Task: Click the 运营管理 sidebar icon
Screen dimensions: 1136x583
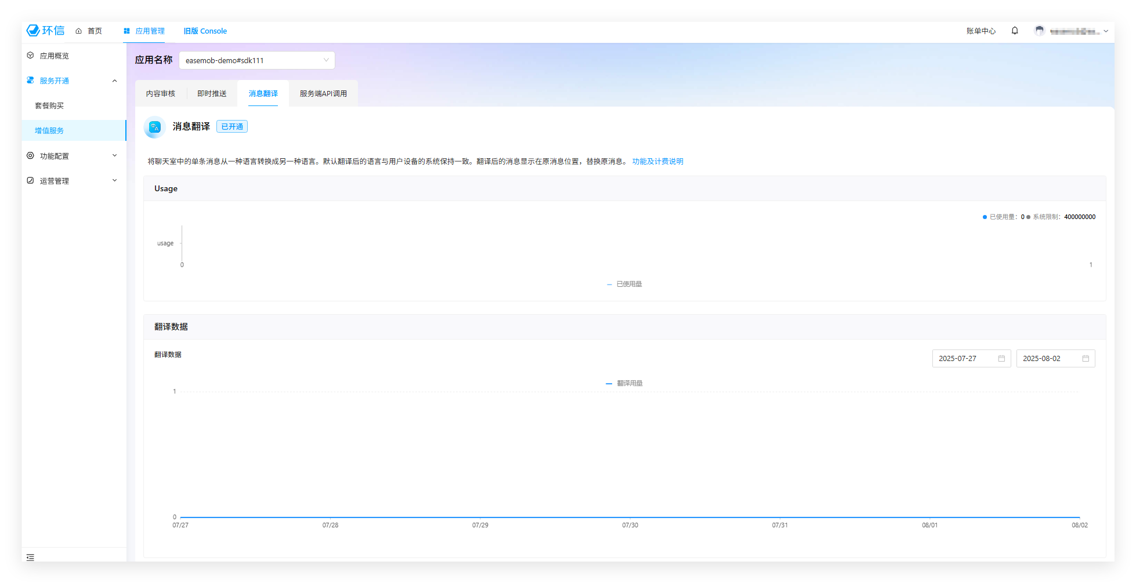Action: coord(30,181)
